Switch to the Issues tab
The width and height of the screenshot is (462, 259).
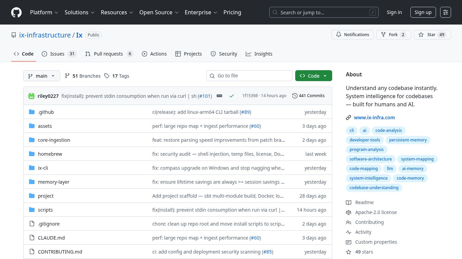tap(57, 54)
